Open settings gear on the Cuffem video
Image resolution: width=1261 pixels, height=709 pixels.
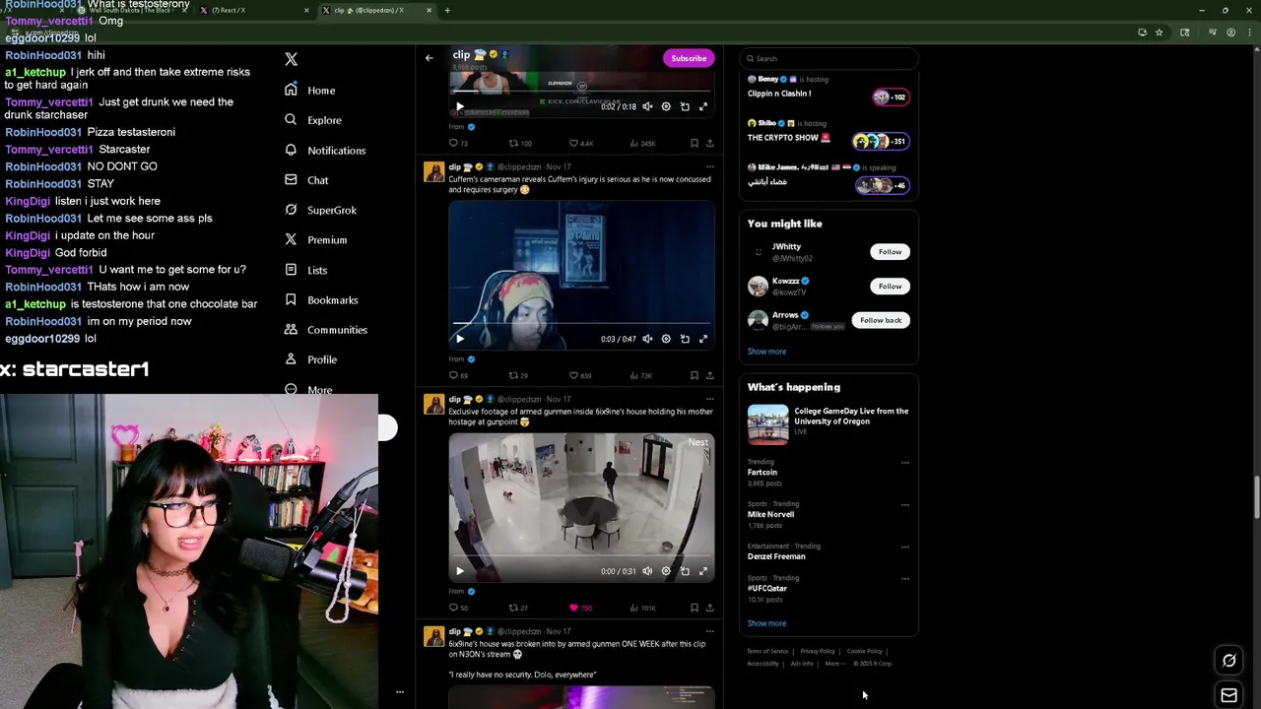[x=666, y=339]
